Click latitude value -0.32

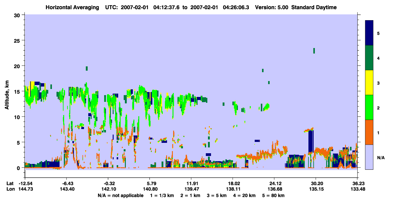pyautogui.click(x=109, y=184)
